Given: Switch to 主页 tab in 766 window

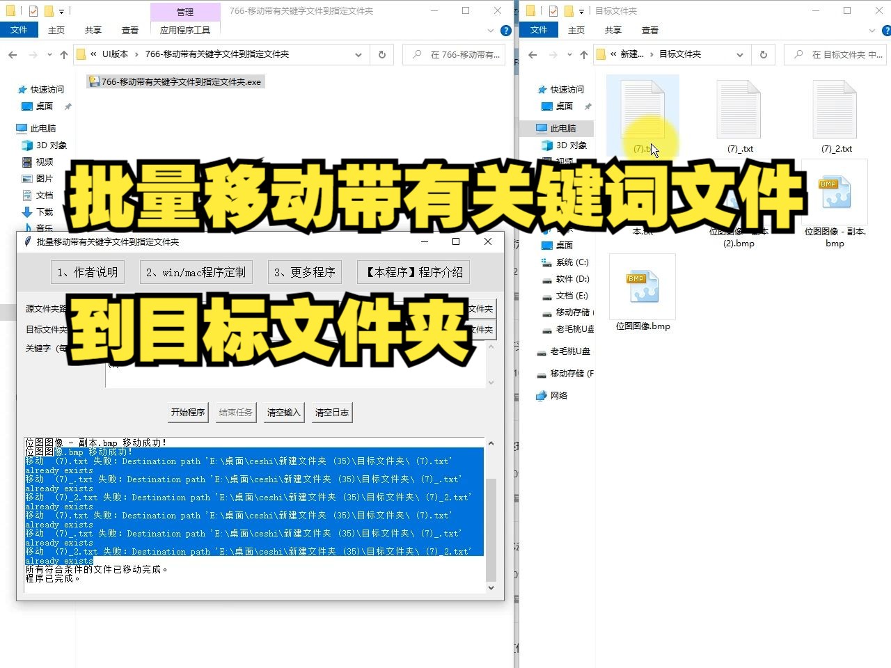Looking at the screenshot, I should [x=56, y=30].
